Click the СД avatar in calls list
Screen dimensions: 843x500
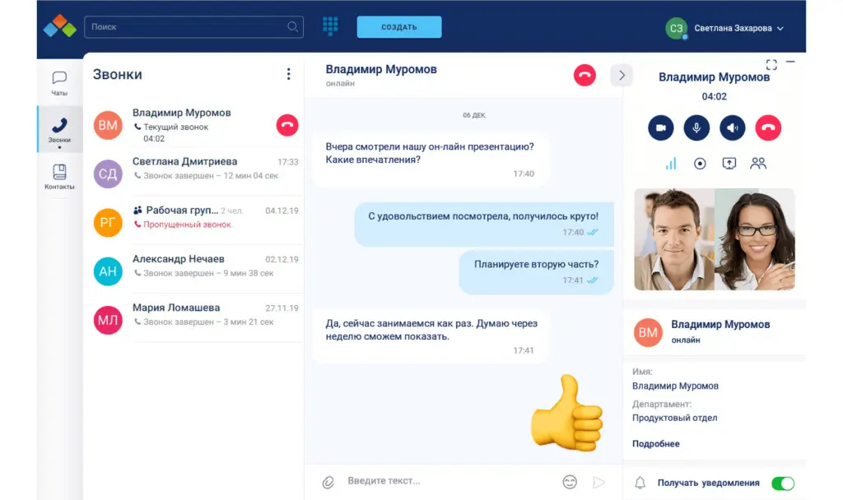coord(108,174)
